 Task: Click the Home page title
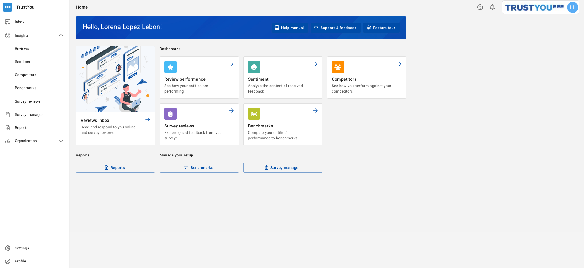82,7
